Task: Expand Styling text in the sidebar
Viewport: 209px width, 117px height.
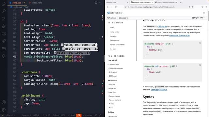Action: [112, 72]
